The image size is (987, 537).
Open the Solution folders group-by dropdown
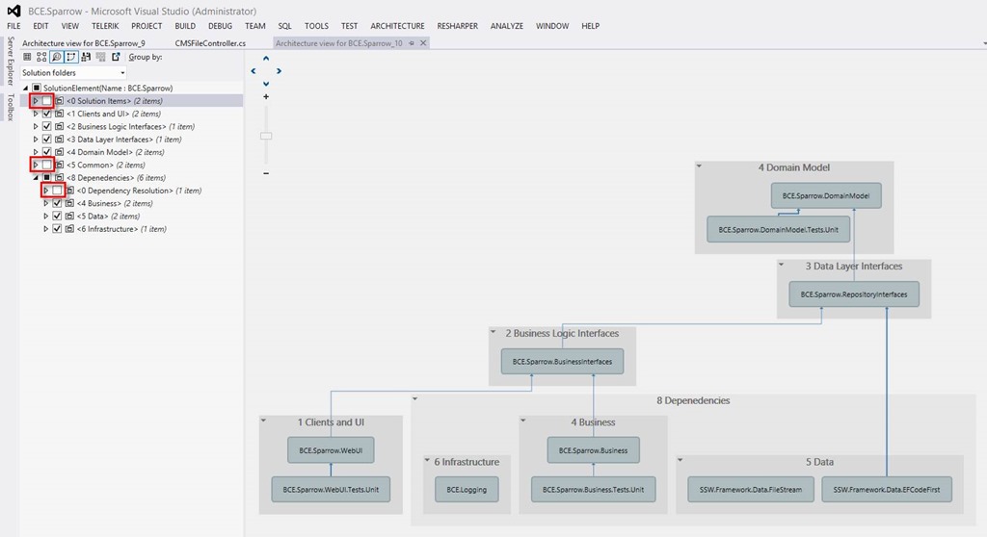click(x=73, y=73)
